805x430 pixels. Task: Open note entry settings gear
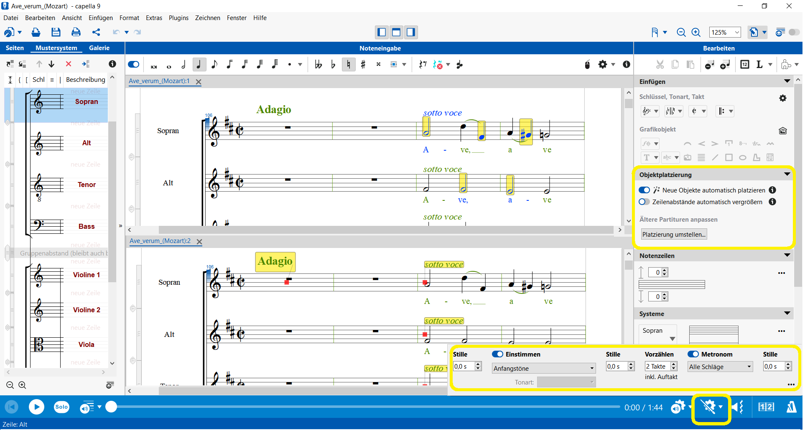(x=602, y=64)
